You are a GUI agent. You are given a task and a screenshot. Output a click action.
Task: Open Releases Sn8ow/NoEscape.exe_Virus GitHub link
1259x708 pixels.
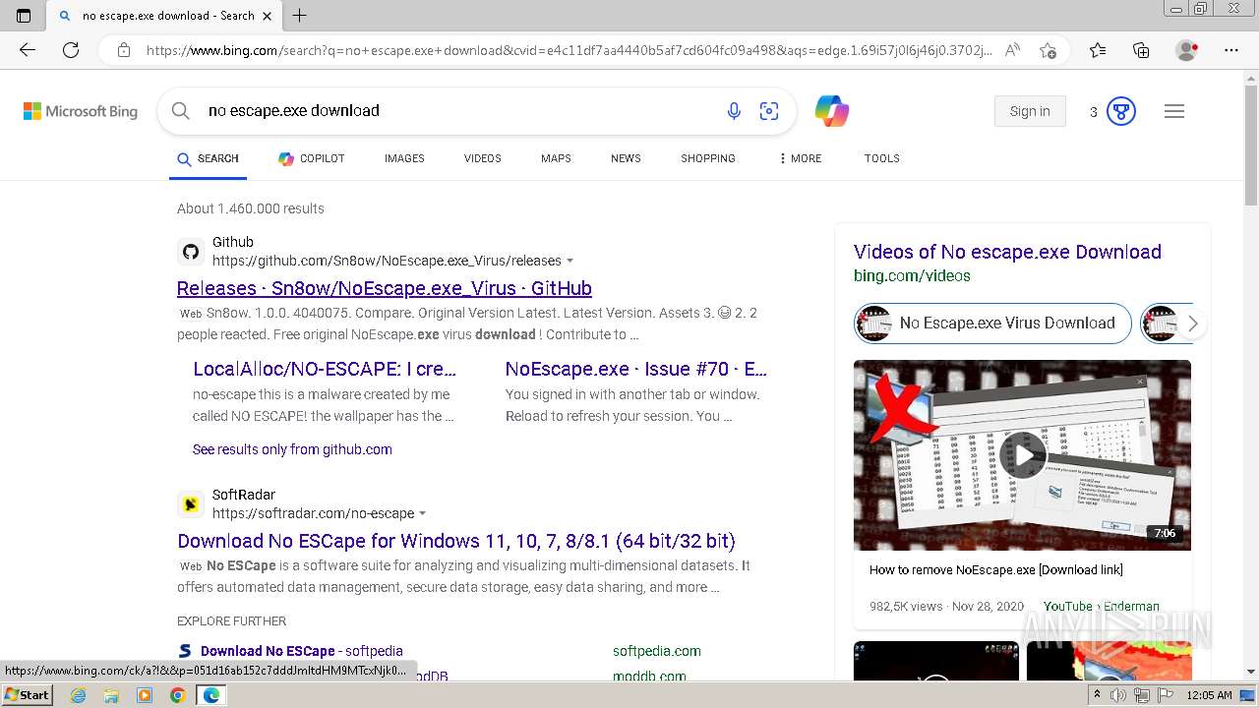pos(385,288)
